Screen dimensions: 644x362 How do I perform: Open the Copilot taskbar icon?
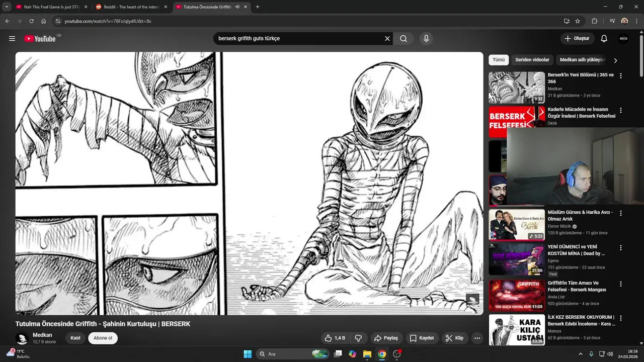point(353,354)
